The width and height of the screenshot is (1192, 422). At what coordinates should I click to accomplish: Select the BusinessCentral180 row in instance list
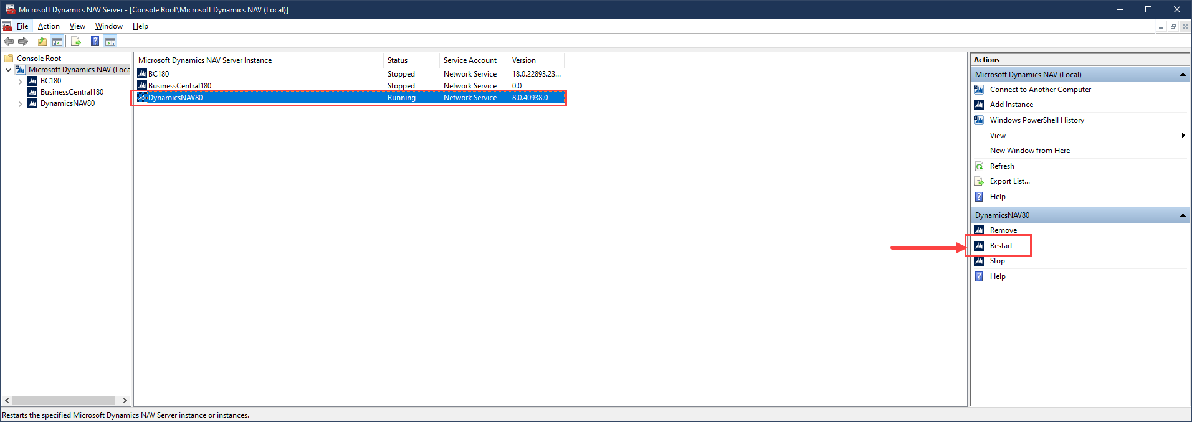(350, 86)
